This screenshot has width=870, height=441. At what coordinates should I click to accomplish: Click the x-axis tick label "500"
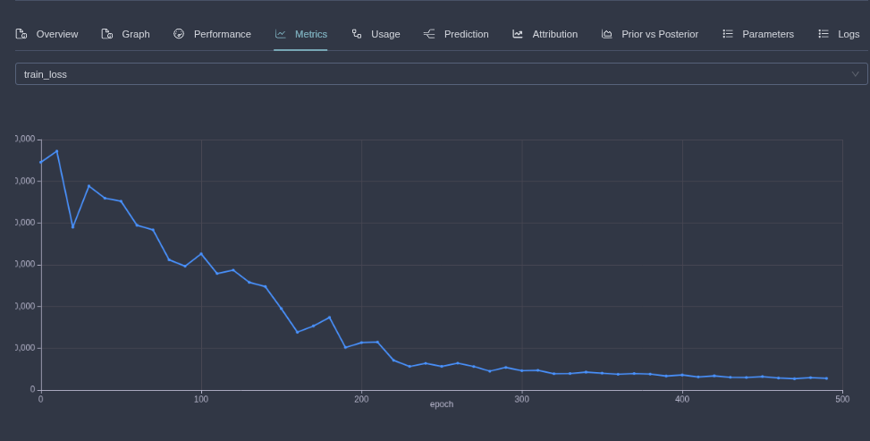[842, 399]
